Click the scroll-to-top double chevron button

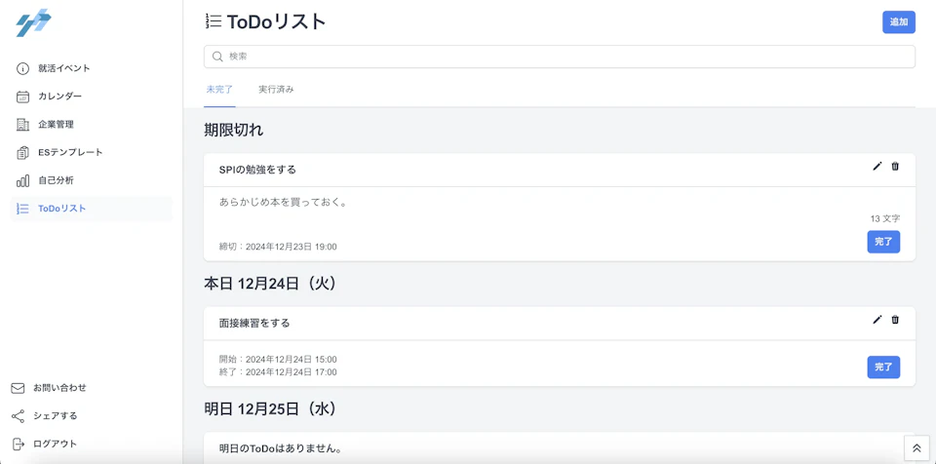click(916, 447)
